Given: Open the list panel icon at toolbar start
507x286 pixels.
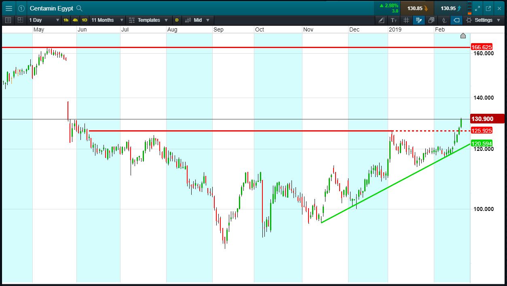Looking at the screenshot, I should click(8, 20).
